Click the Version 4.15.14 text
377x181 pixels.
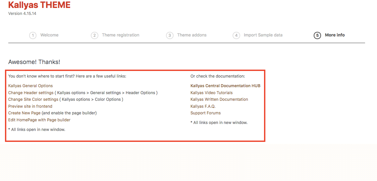(22, 14)
